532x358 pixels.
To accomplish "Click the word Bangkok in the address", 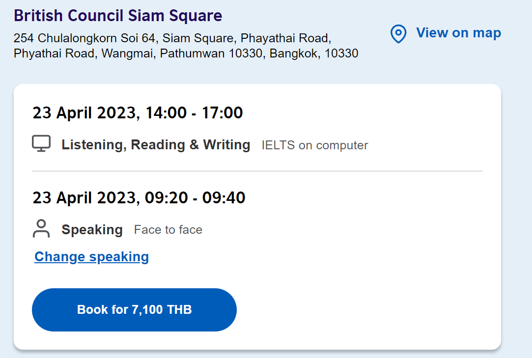I will (x=295, y=53).
